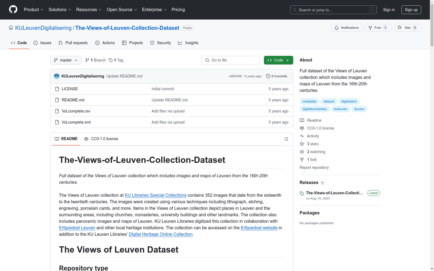Open the README.md file
The height and width of the screenshot is (271, 434).
pos(73,100)
